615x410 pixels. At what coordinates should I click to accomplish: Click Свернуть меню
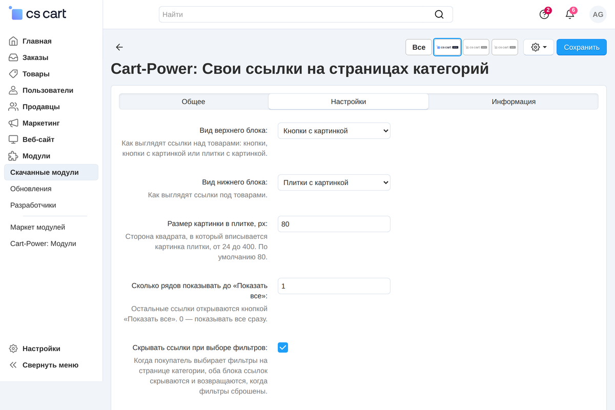[51, 365]
